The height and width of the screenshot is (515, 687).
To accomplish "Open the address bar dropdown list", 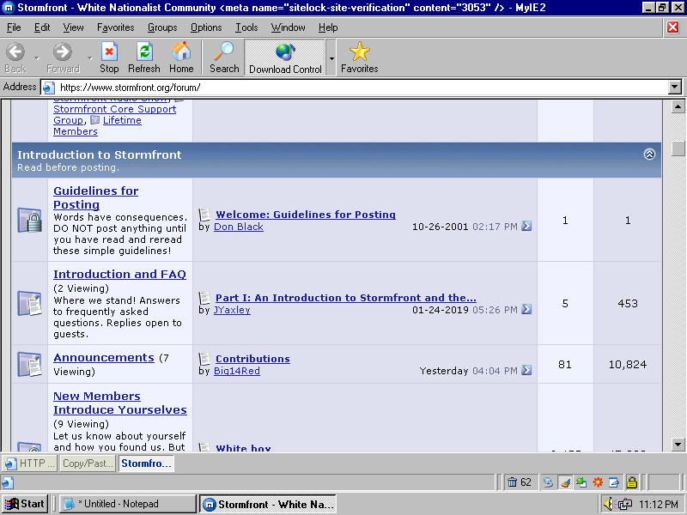I will 675,88.
